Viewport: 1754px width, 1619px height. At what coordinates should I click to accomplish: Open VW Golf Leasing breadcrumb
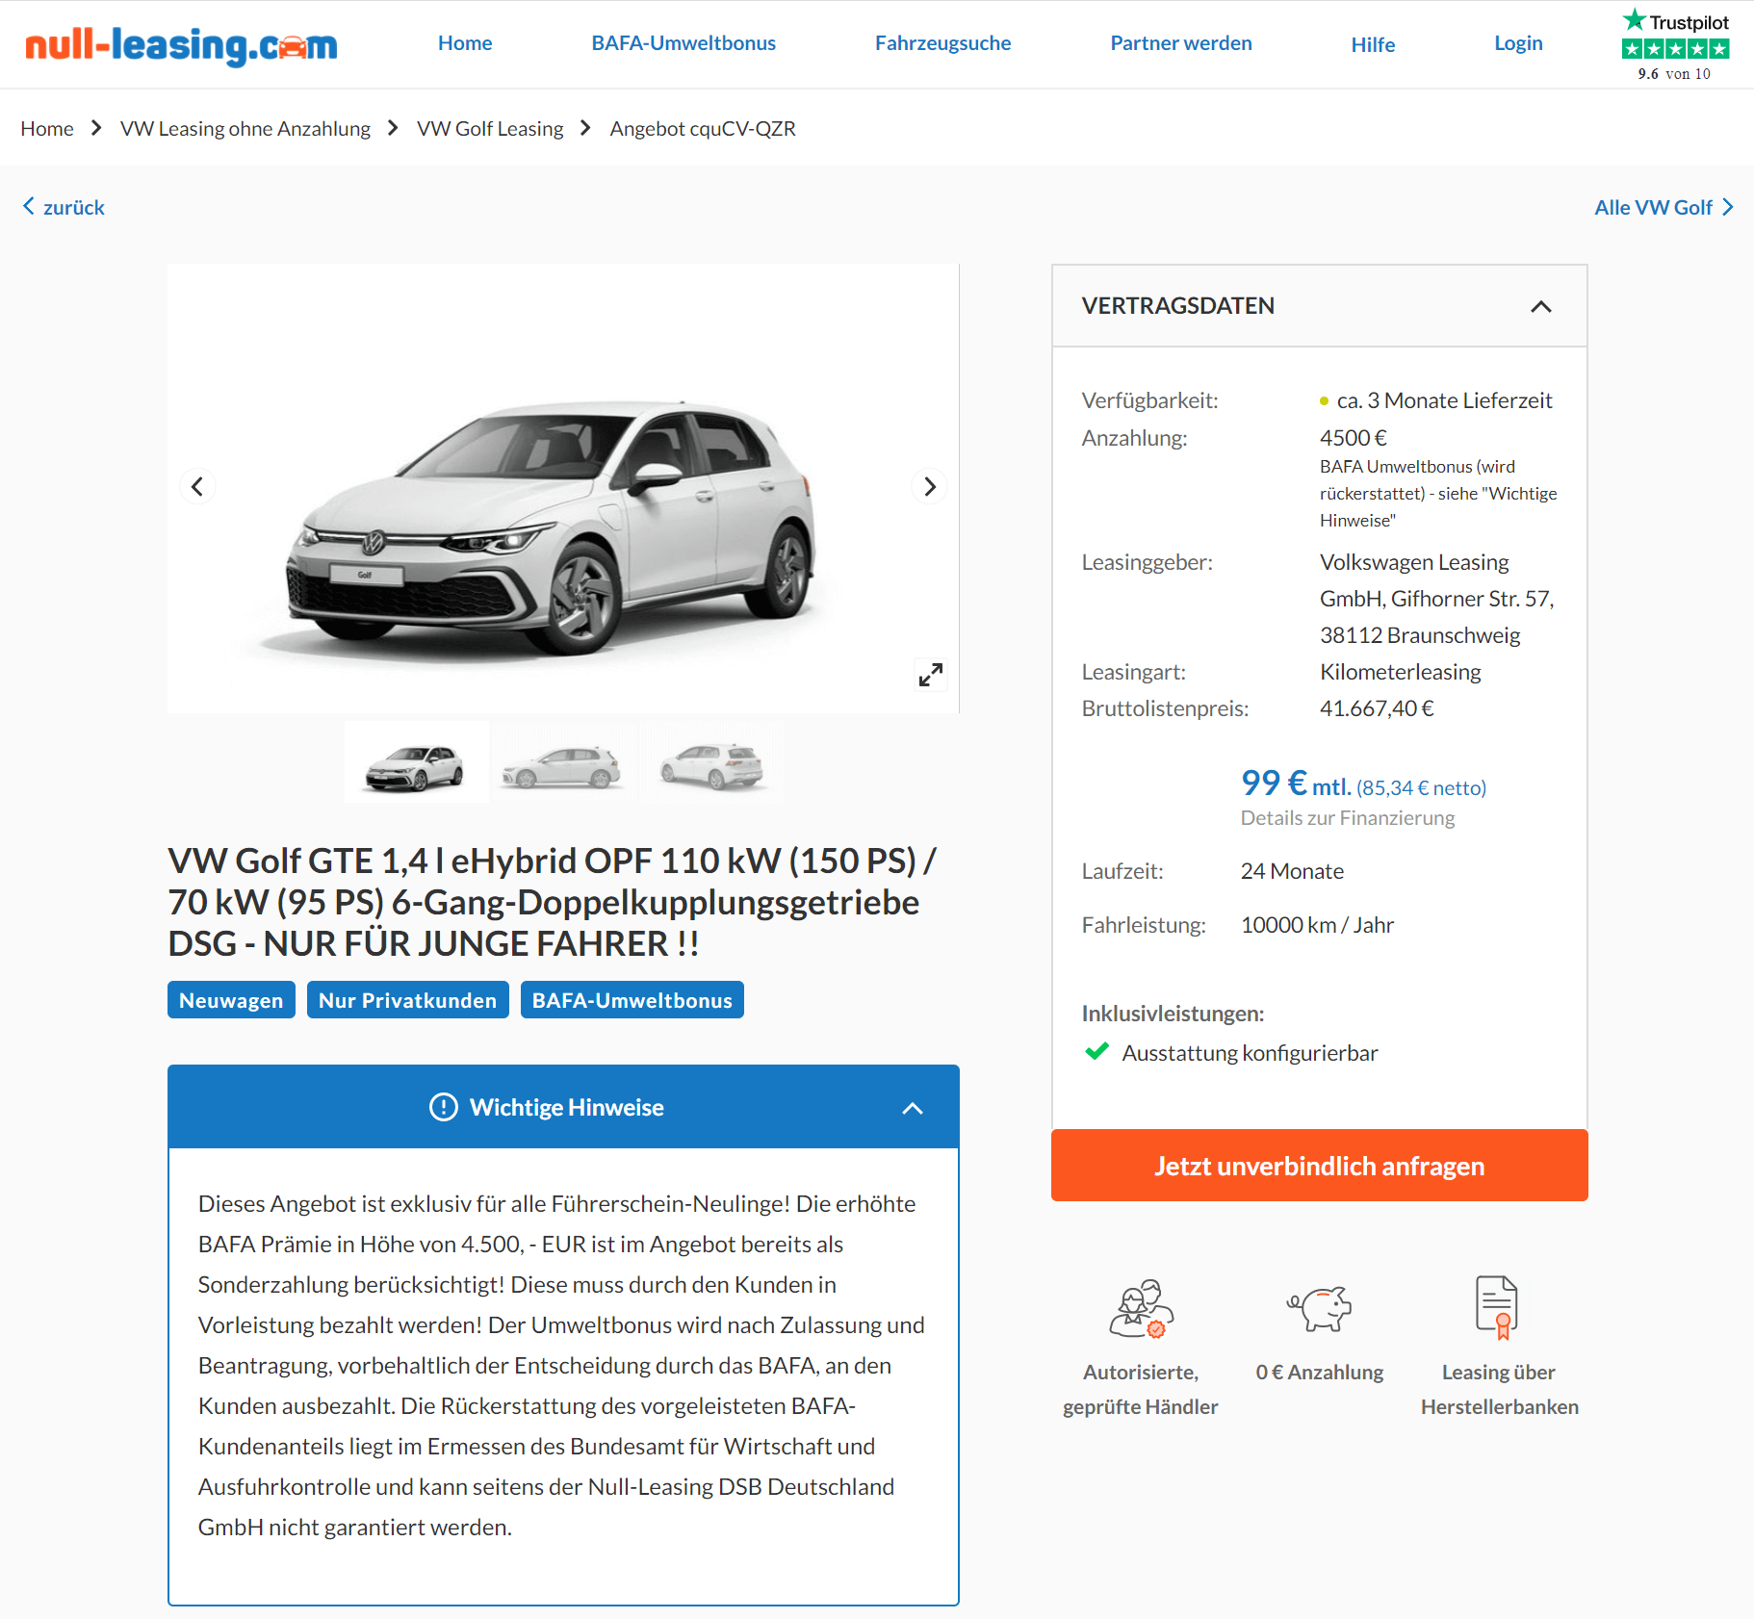point(490,128)
